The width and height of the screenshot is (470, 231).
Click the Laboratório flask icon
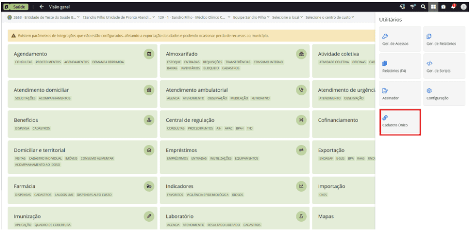pyautogui.click(x=301, y=216)
